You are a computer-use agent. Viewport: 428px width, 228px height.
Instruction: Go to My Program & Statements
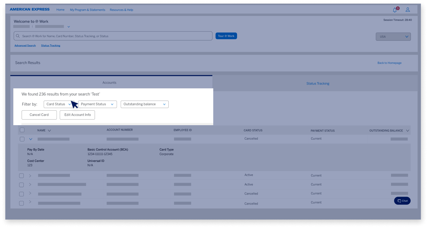pos(87,10)
